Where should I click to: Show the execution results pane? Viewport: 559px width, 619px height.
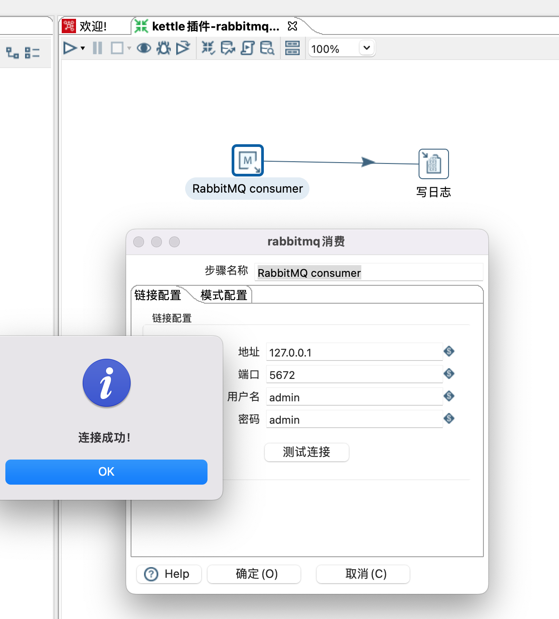click(292, 48)
